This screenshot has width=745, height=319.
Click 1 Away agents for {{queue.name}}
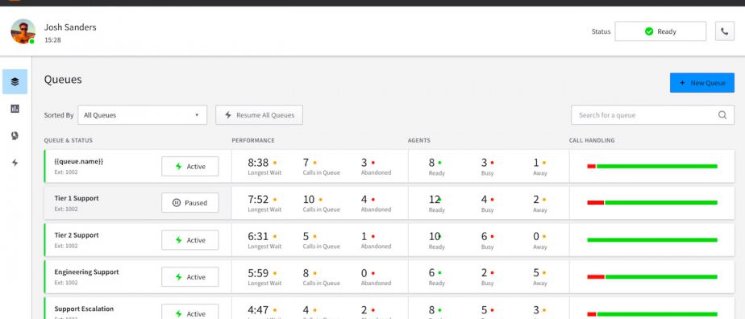[536, 163]
